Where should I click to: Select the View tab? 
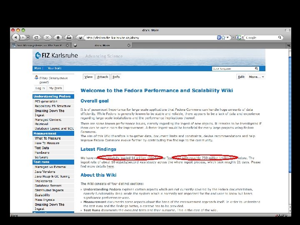(x=89, y=77)
